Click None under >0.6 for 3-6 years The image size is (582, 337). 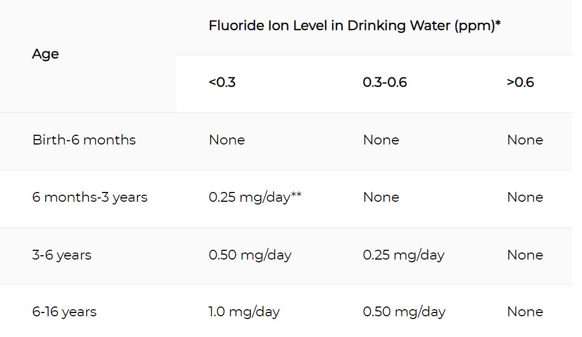pyautogui.click(x=525, y=255)
